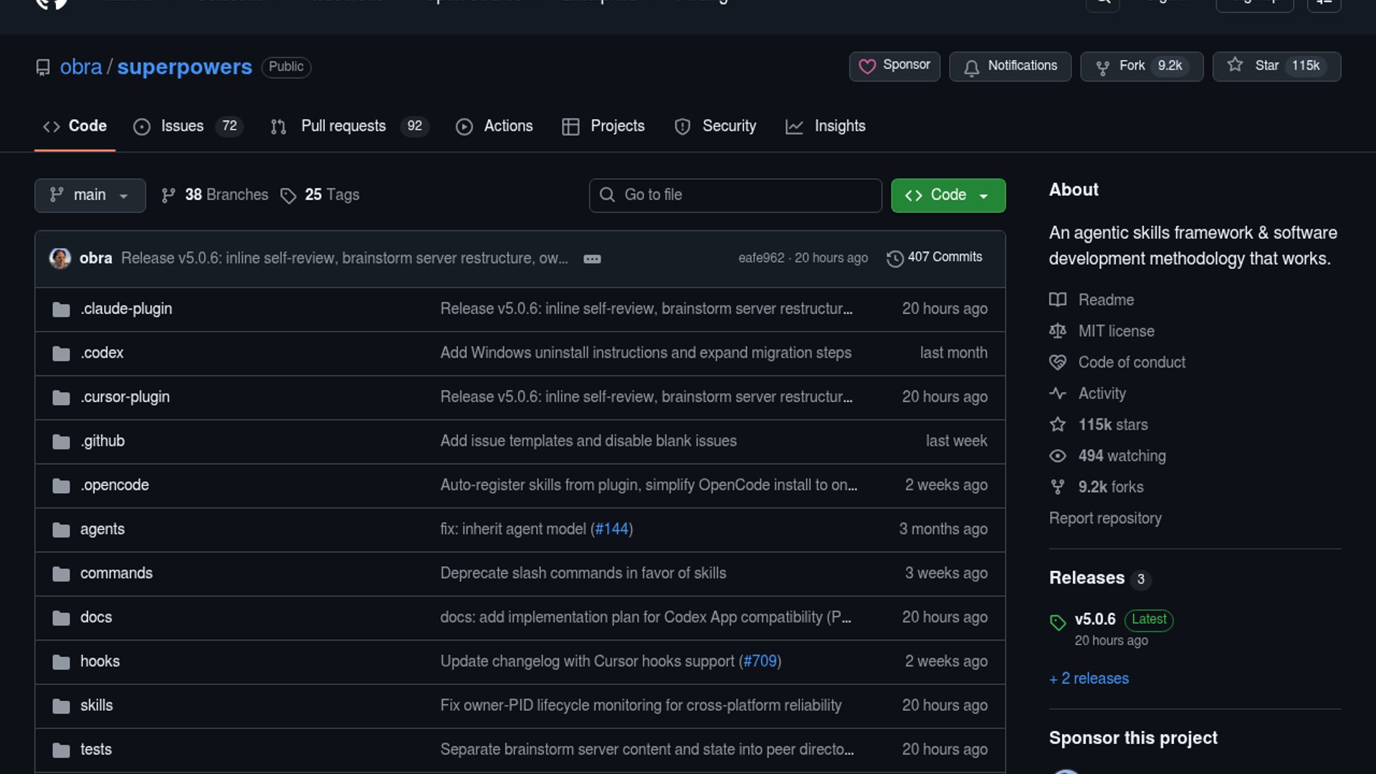Screen dimensions: 1376x774
Task: Open the .claude-plugin folder
Action: pos(126,309)
